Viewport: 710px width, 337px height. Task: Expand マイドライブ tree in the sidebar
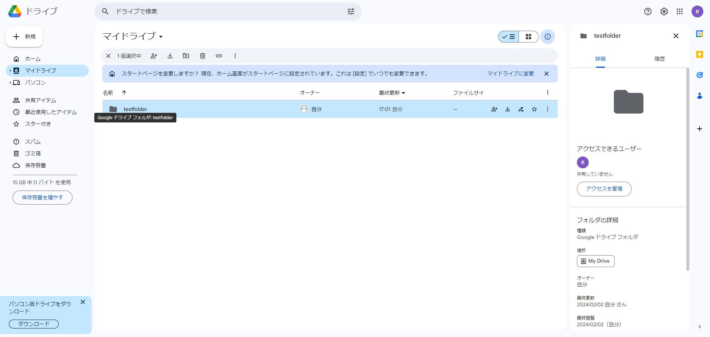pyautogui.click(x=10, y=71)
